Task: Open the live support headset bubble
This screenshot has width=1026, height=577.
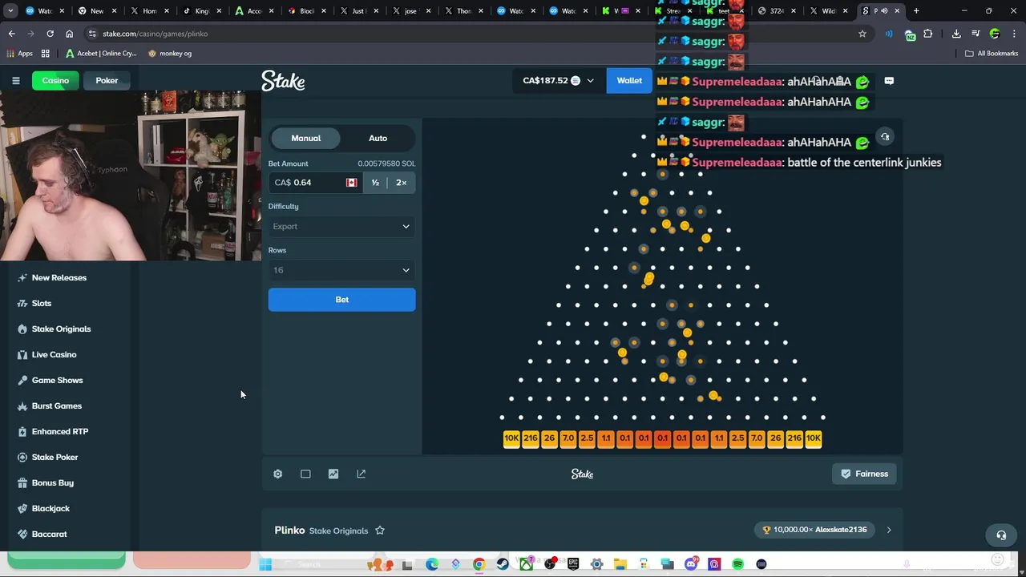Action: [1001, 535]
